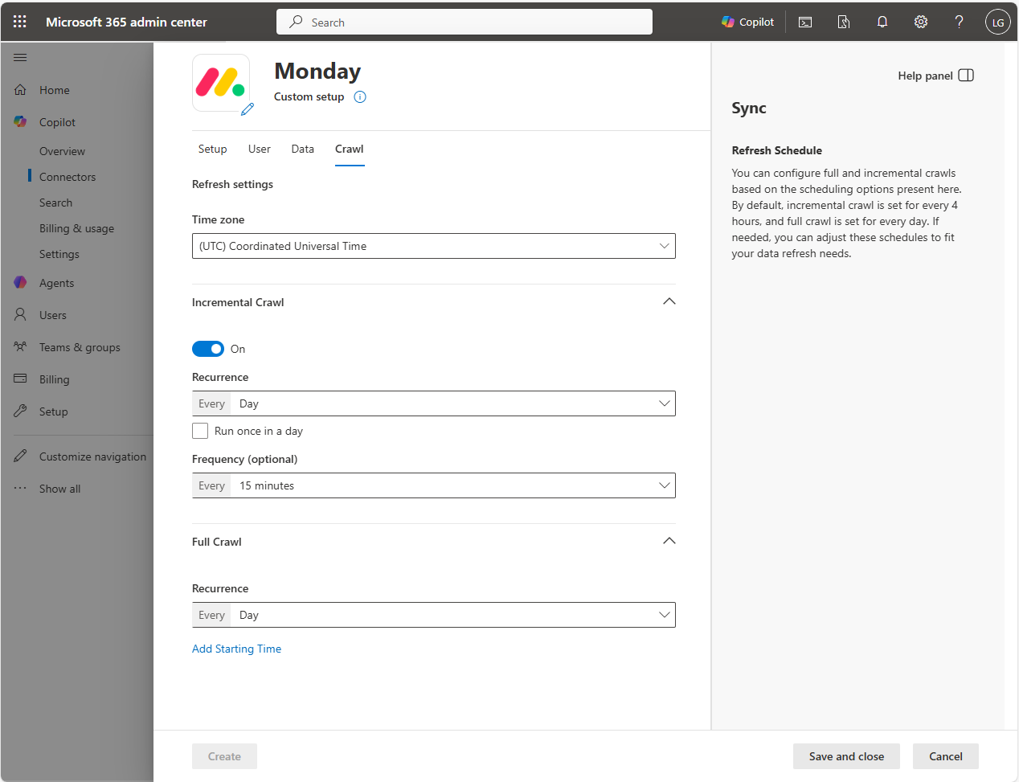Screen dimensions: 1019x782
Task: Click the Billing card icon
Action: click(20, 379)
